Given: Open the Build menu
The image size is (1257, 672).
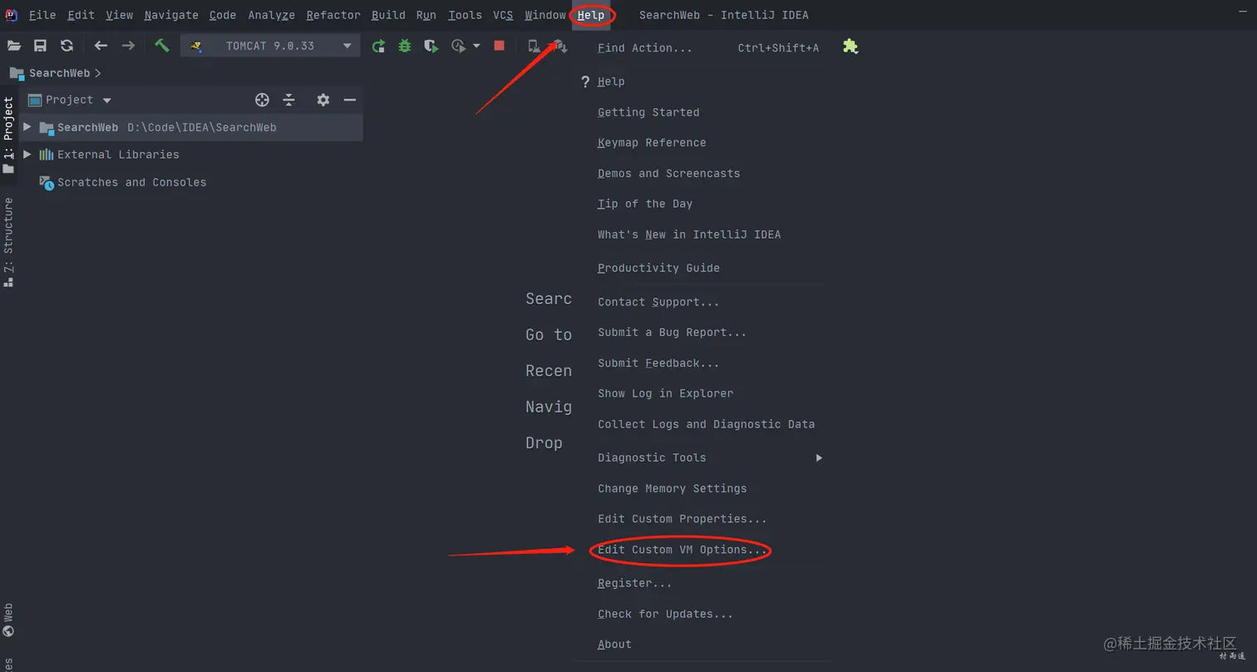Looking at the screenshot, I should click(388, 15).
